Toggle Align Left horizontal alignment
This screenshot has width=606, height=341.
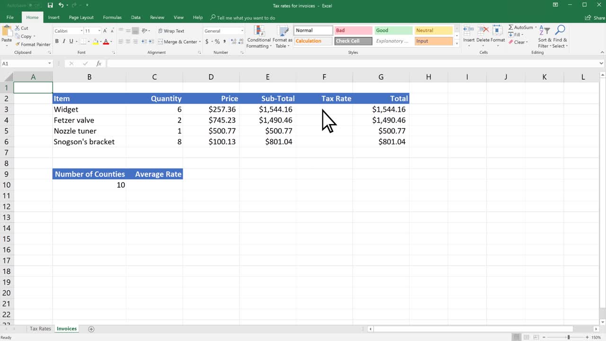[x=121, y=42]
